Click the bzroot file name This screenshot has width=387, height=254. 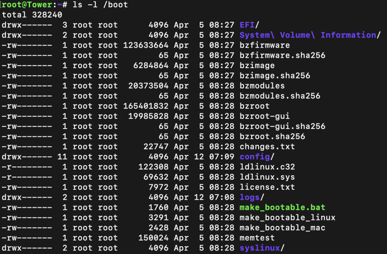255,106
